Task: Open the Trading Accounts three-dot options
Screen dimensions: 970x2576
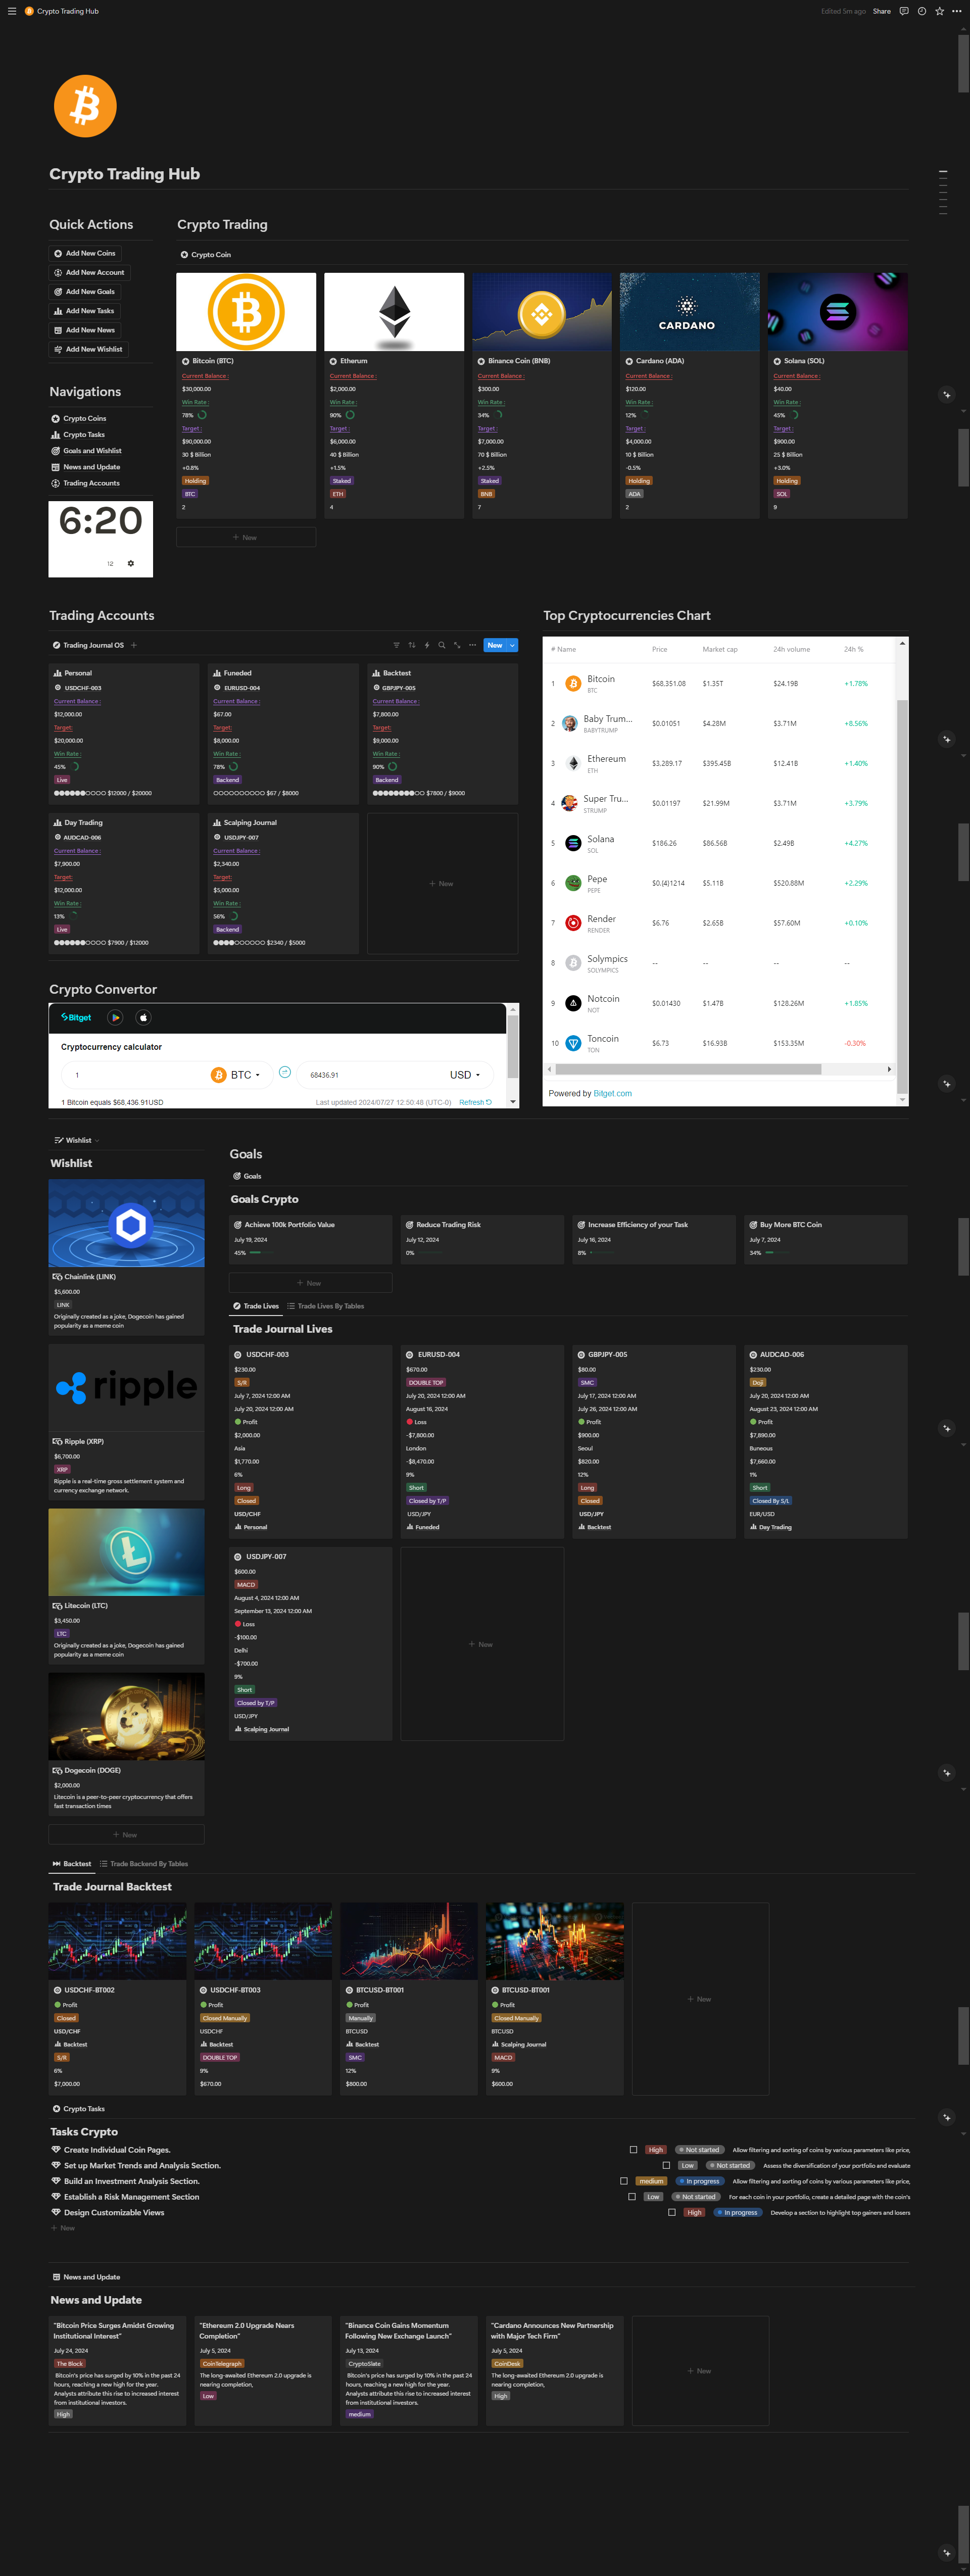Action: pos(472,645)
